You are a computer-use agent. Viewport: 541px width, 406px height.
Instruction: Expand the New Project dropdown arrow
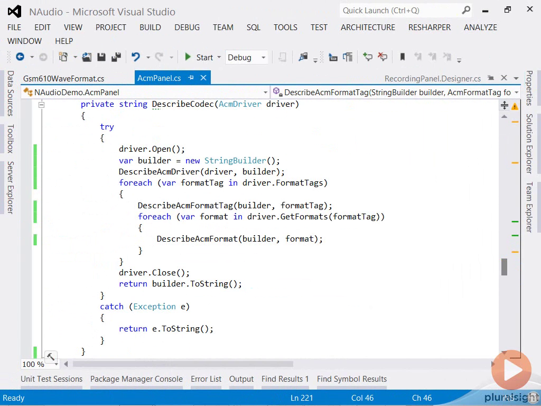[x=75, y=57]
